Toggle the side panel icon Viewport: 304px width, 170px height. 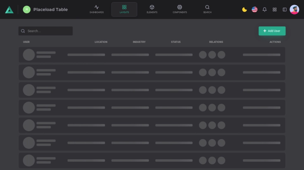[x=285, y=9]
